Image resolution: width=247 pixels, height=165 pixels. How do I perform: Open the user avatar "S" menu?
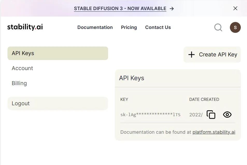click(x=235, y=27)
